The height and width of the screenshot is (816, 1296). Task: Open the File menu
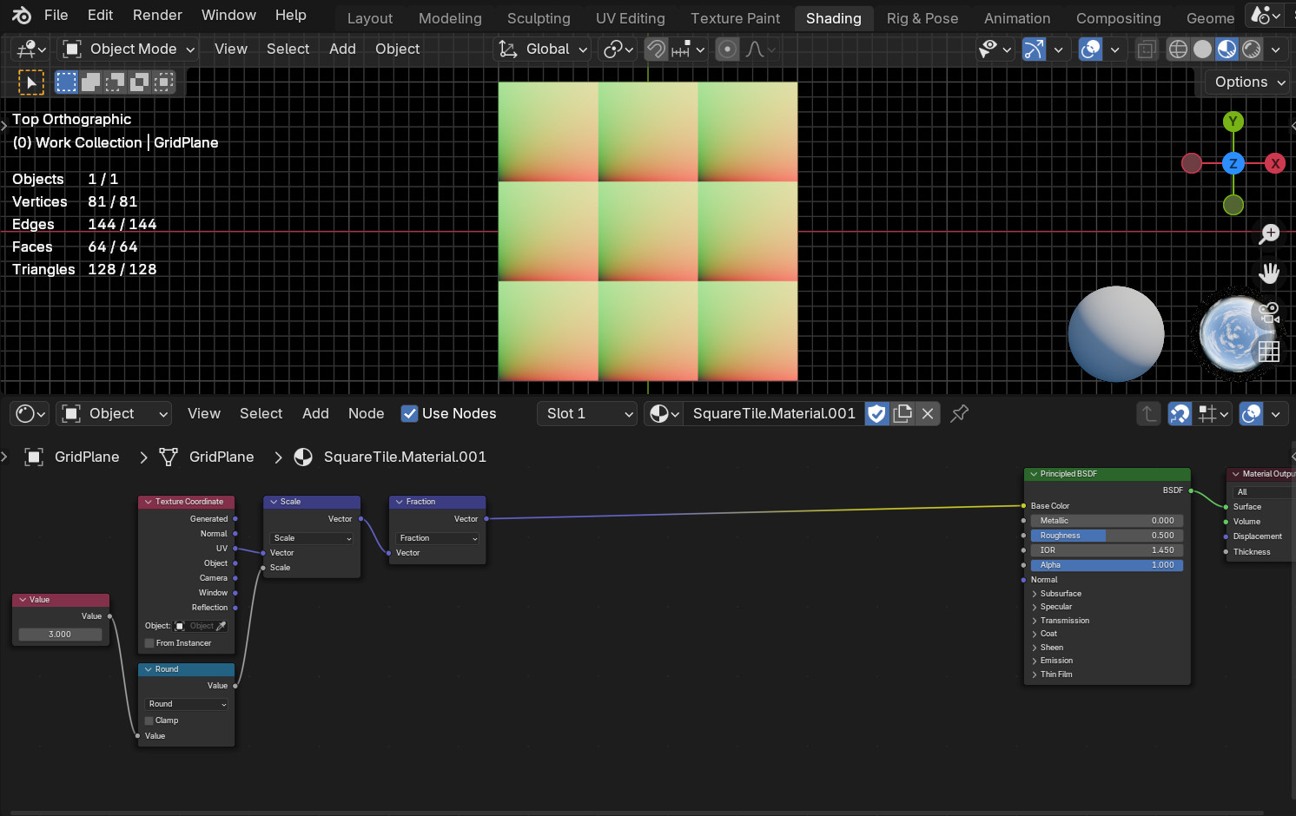56,15
